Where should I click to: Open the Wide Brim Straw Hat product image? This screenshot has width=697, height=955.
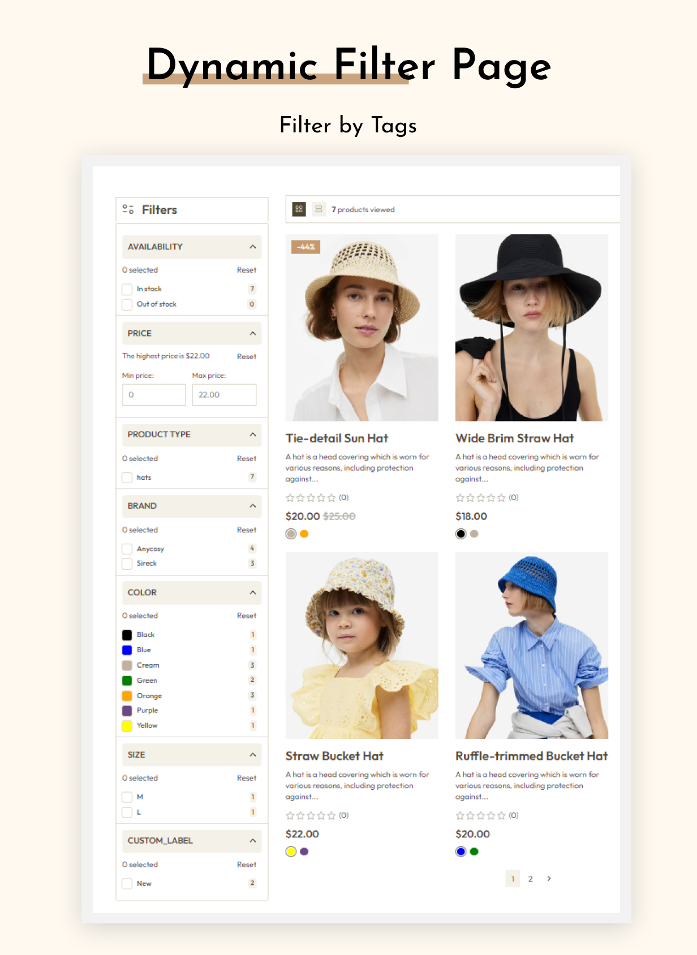pos(532,328)
